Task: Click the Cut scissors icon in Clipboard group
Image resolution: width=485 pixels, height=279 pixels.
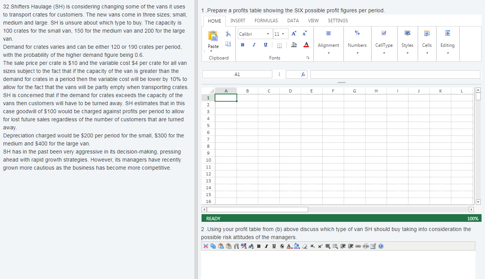Action: pyautogui.click(x=228, y=34)
